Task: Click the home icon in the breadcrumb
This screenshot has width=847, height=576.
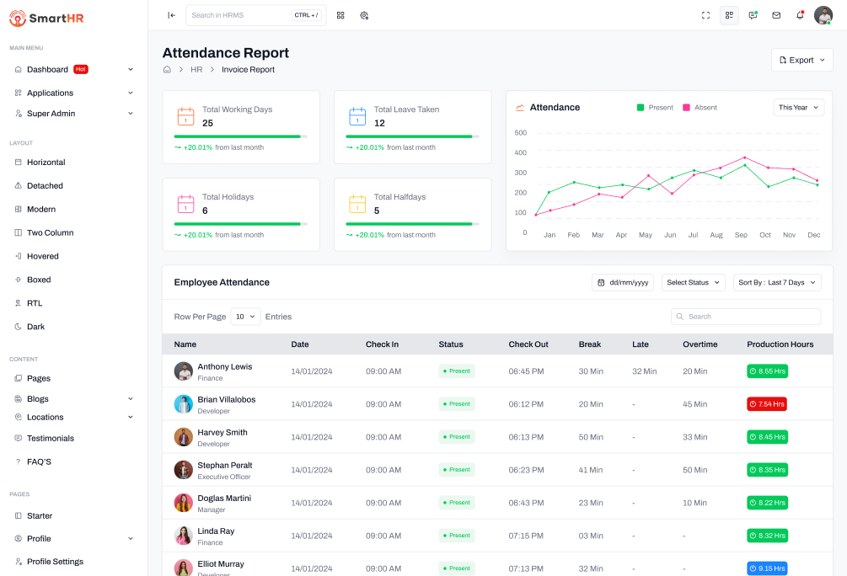Action: pos(167,70)
